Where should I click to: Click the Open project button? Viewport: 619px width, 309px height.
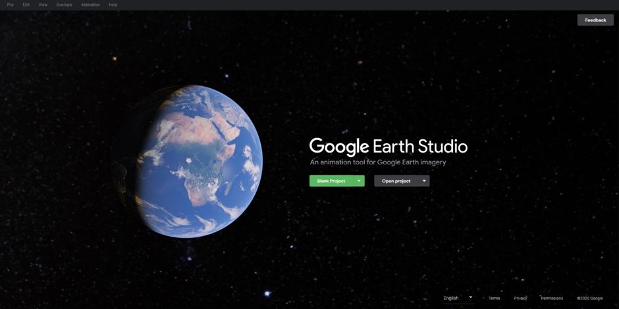point(396,181)
